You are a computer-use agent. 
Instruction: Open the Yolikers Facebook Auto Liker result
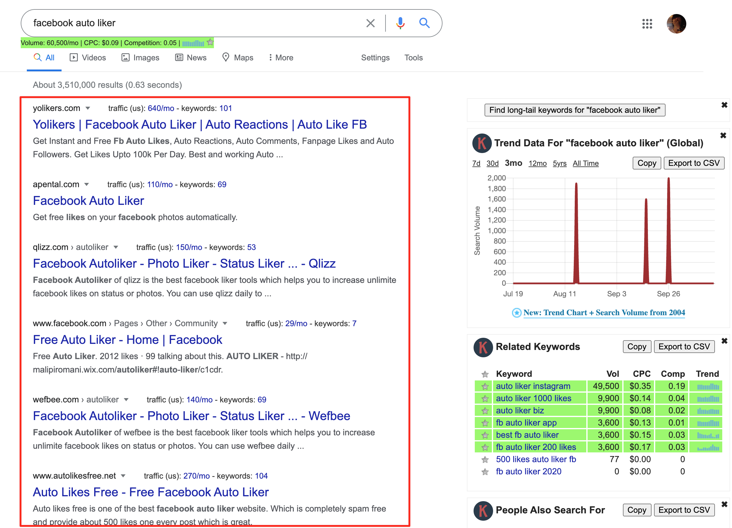pos(200,125)
